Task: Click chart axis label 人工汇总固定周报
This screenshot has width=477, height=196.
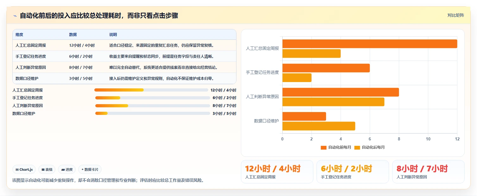Action: 262,49
